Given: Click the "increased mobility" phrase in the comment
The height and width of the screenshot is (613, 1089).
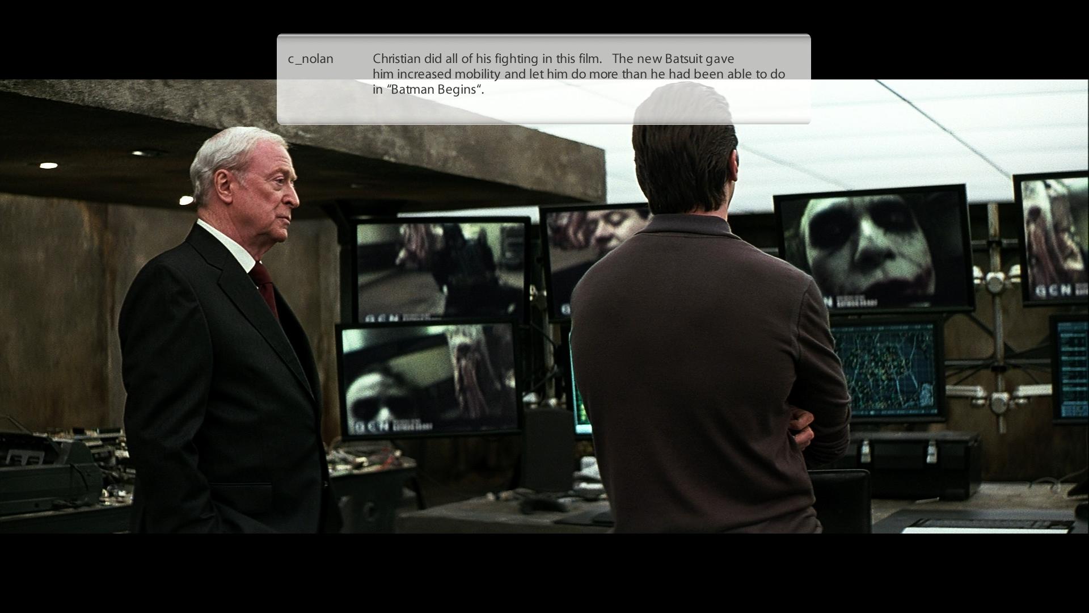Looking at the screenshot, I should [x=448, y=74].
